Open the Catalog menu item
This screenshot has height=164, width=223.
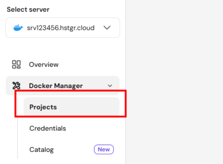41,150
